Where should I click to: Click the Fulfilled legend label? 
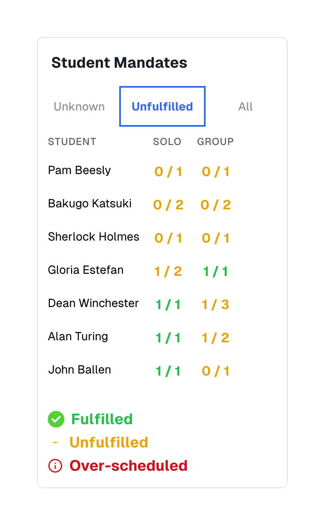(102, 419)
